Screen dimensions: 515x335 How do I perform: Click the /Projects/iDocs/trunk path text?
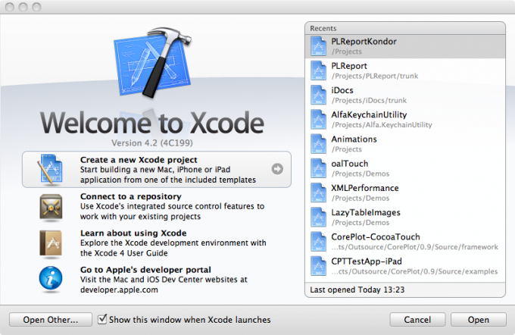369,100
